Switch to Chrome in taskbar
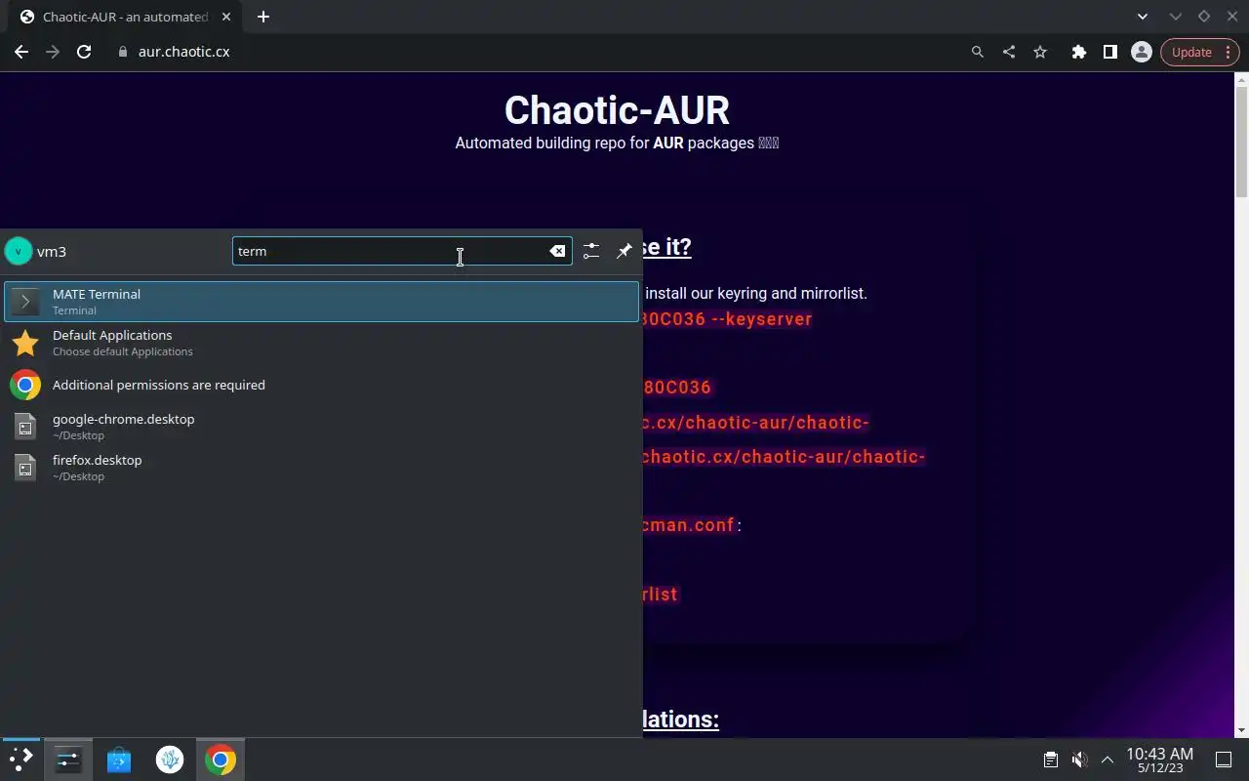 [221, 760]
